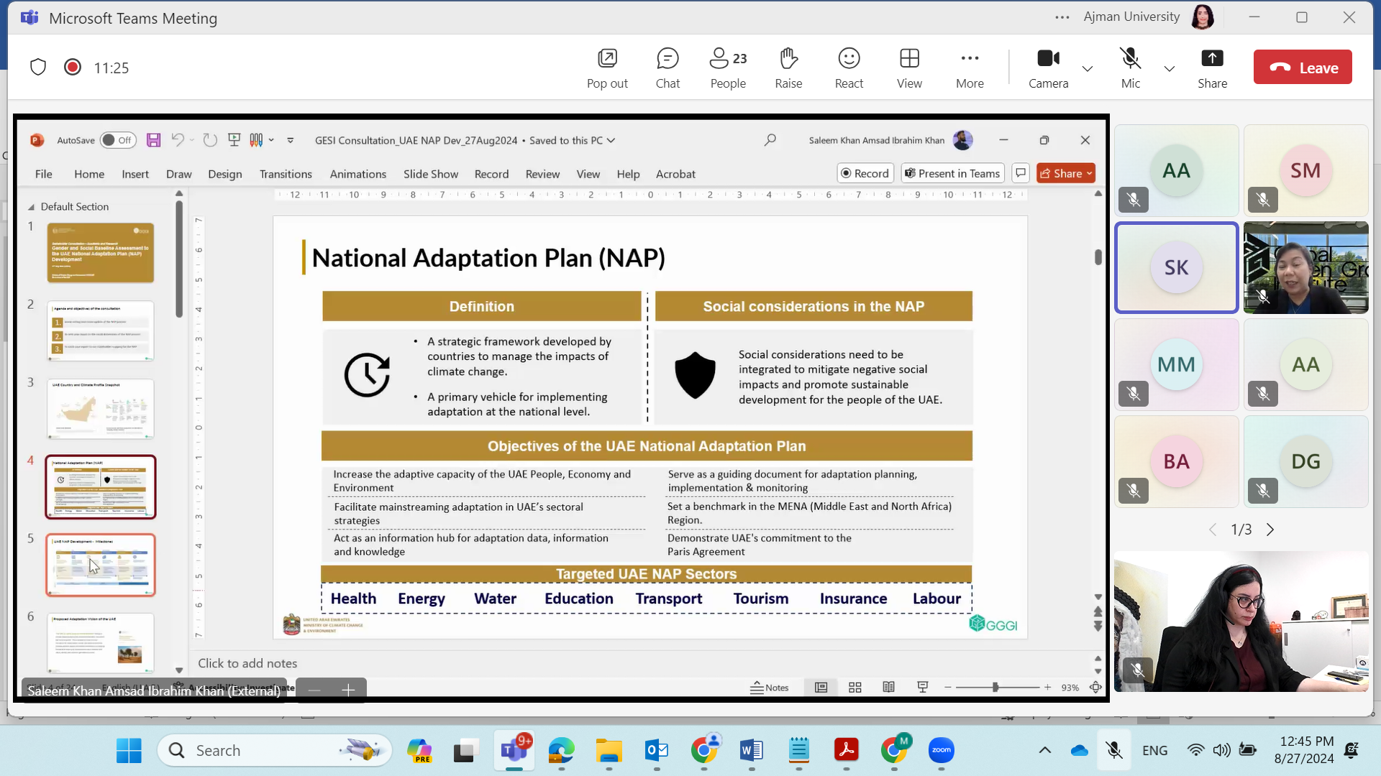
Task: Expand Mic options dropdown arrow
Action: (1169, 69)
